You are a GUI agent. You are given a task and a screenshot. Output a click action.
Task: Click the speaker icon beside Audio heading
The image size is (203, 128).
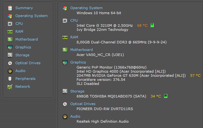pyautogui.click(x=65, y=117)
